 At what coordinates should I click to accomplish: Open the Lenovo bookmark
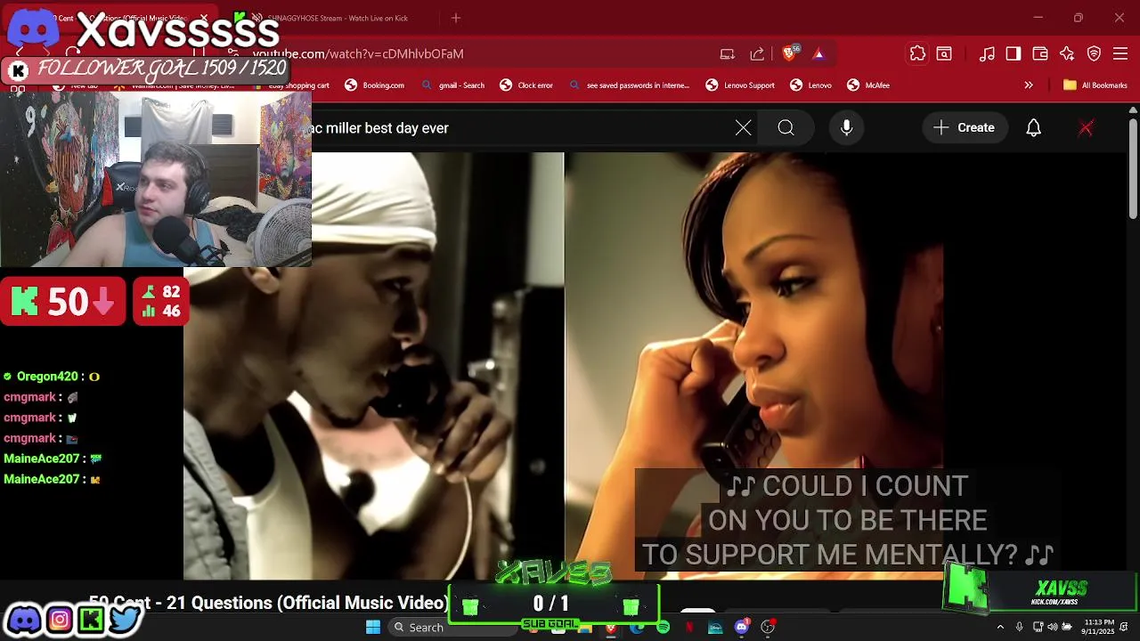[811, 85]
